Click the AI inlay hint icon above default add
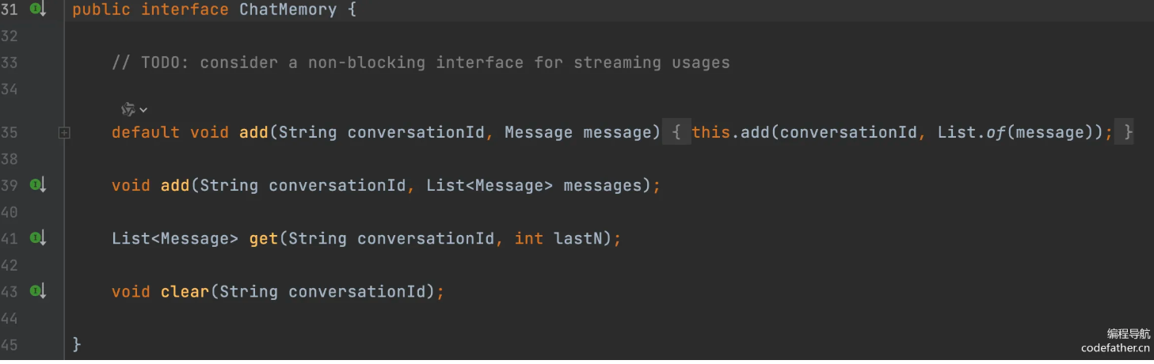The width and height of the screenshot is (1154, 364). point(128,109)
